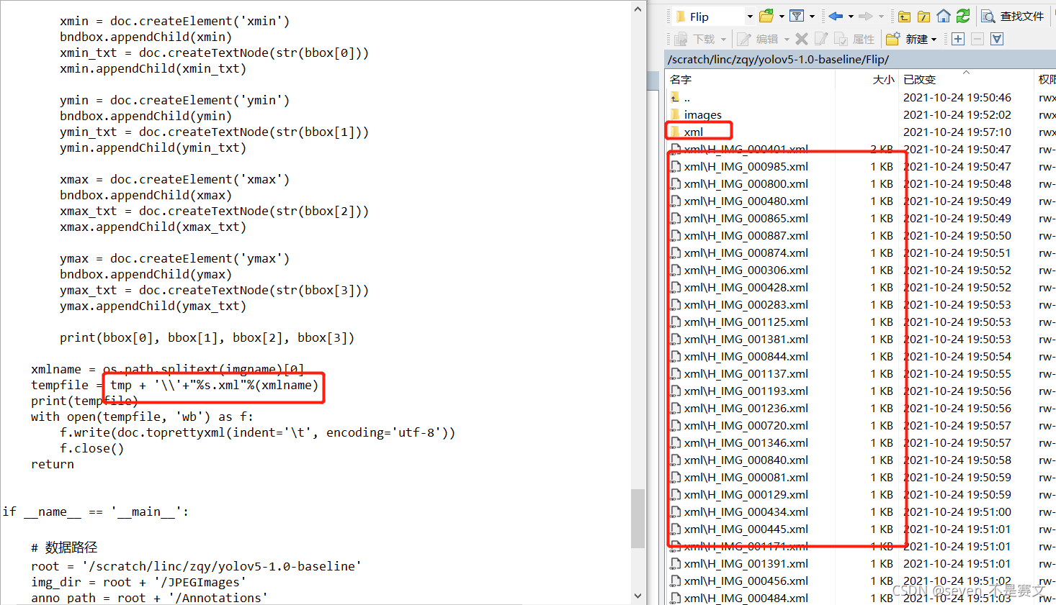The height and width of the screenshot is (605, 1056).
Task: Go to the home directory icon
Action: [943, 16]
